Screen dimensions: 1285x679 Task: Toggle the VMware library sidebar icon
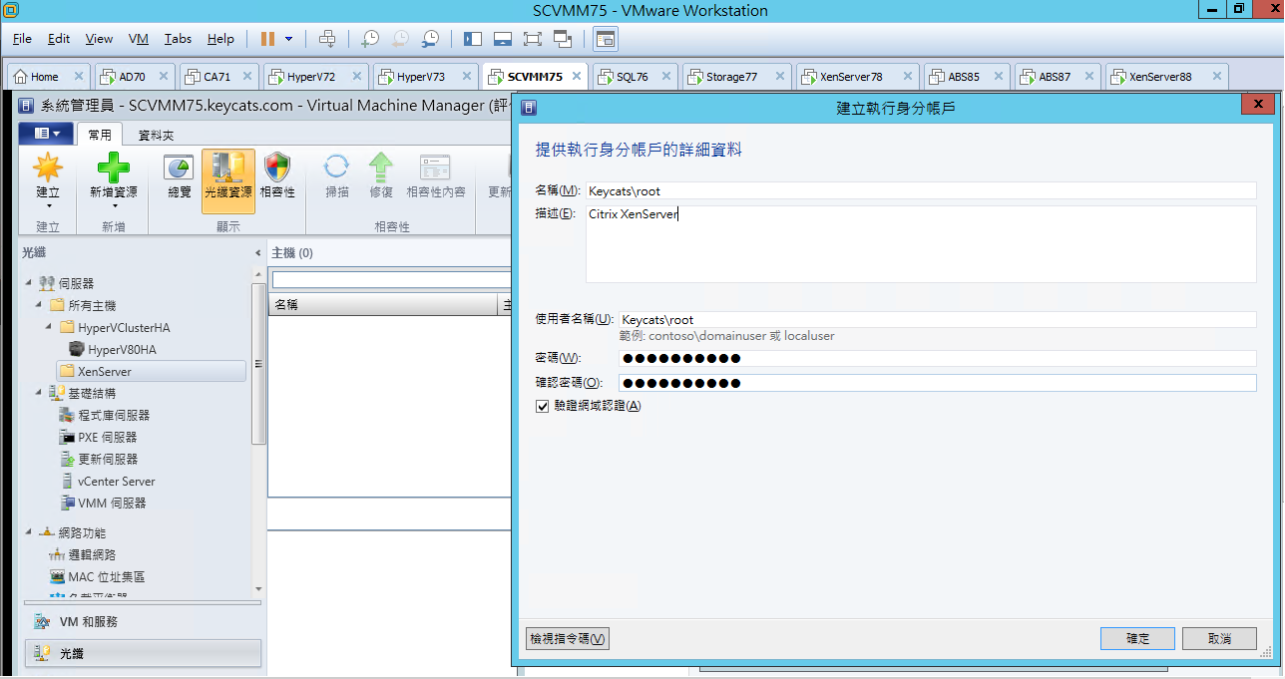(473, 39)
